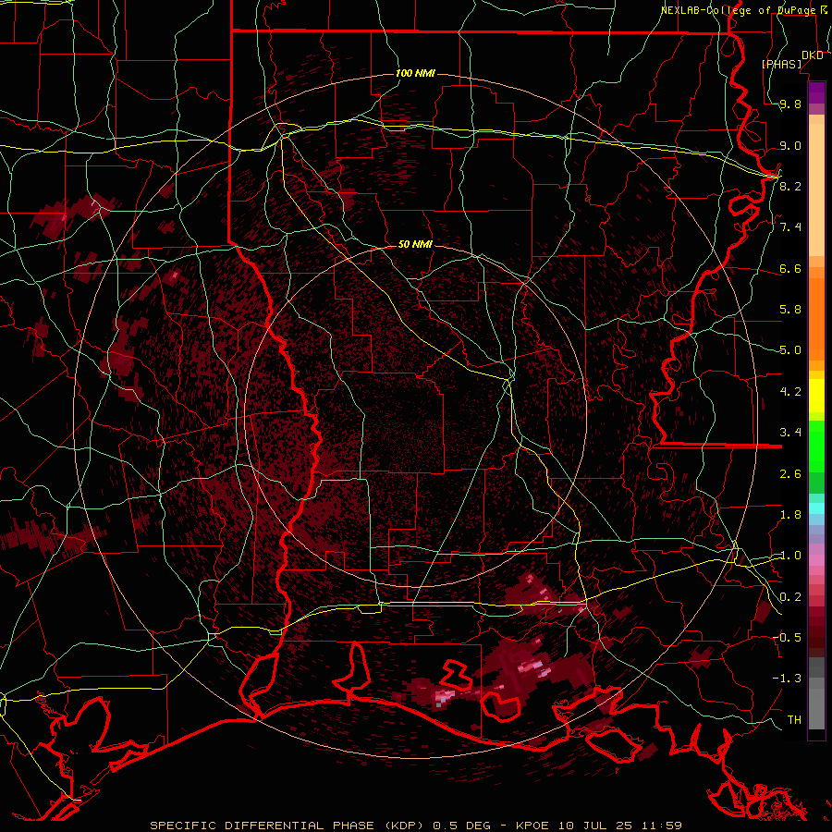Pick the pink segment of the color bar
The width and height of the screenshot is (832, 832).
(816, 560)
